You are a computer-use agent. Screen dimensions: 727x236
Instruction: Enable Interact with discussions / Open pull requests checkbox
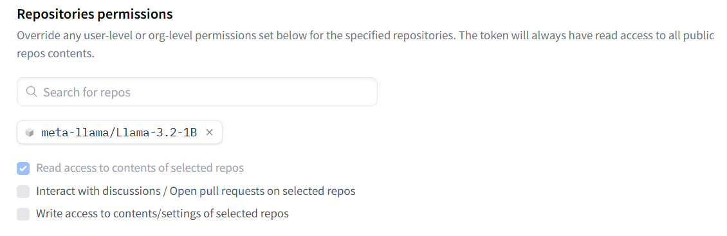coord(23,191)
